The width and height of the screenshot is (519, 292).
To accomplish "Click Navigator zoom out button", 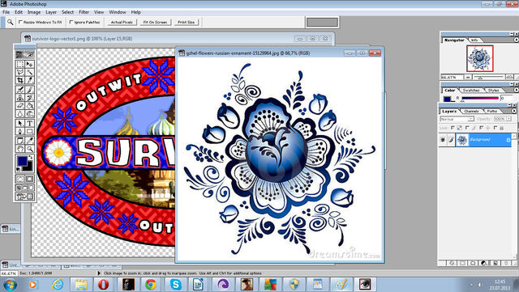I will [468, 77].
